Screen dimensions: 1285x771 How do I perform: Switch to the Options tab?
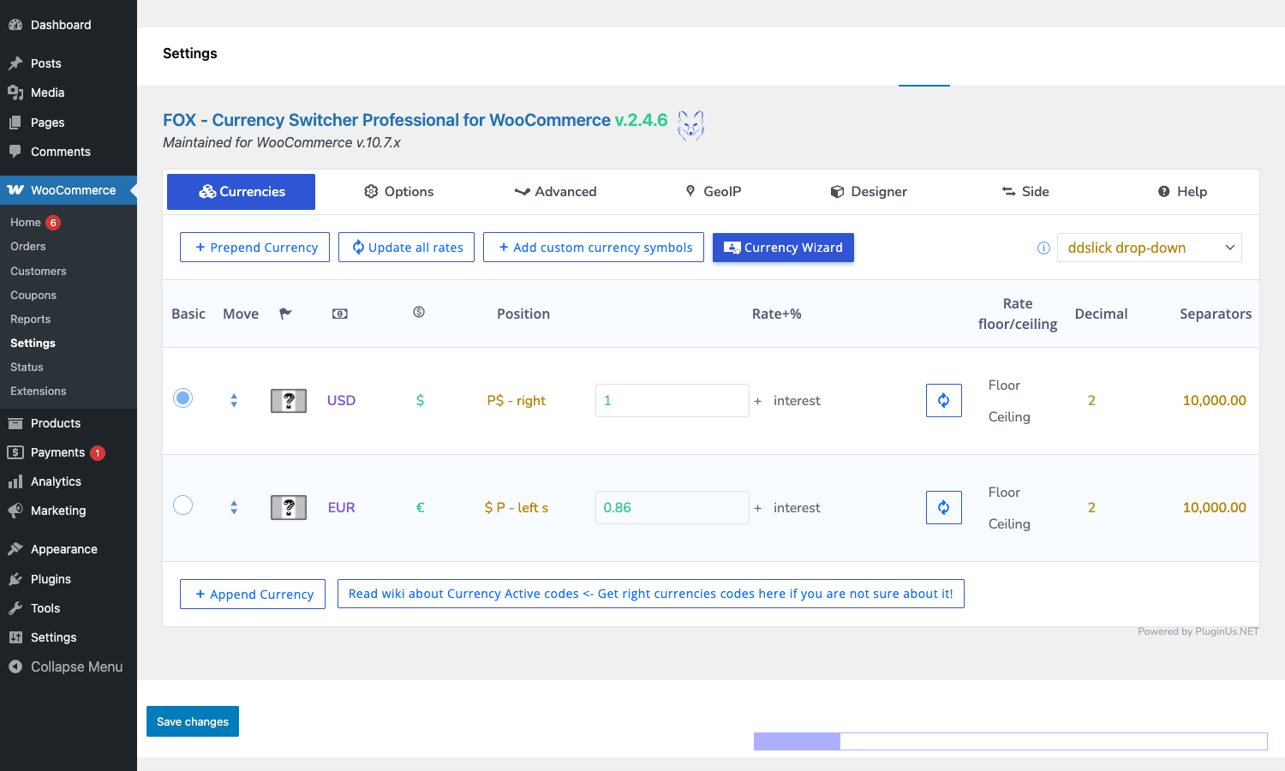(x=398, y=192)
